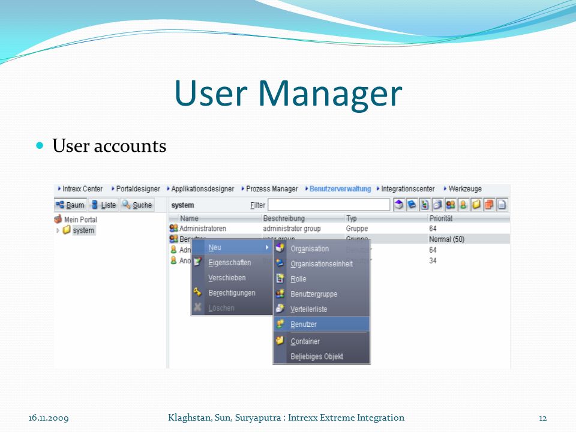Click the system folder icon in tree
The image size is (576, 432).
coord(67,230)
